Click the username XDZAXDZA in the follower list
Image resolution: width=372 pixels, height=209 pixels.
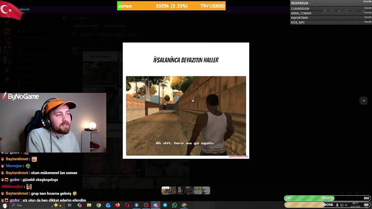(299, 3)
